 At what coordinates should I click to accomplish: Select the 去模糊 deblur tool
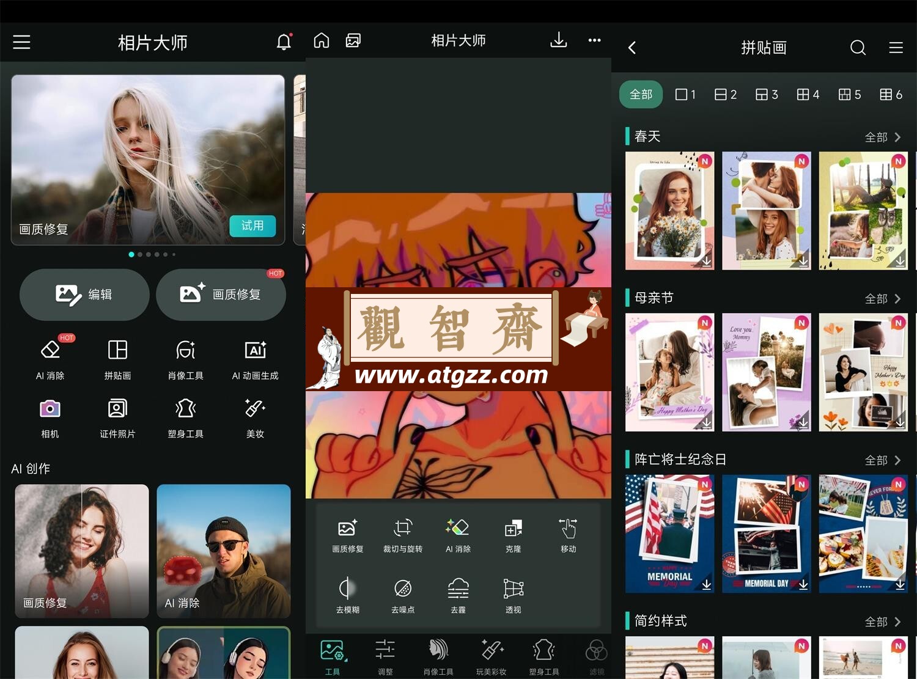click(348, 595)
